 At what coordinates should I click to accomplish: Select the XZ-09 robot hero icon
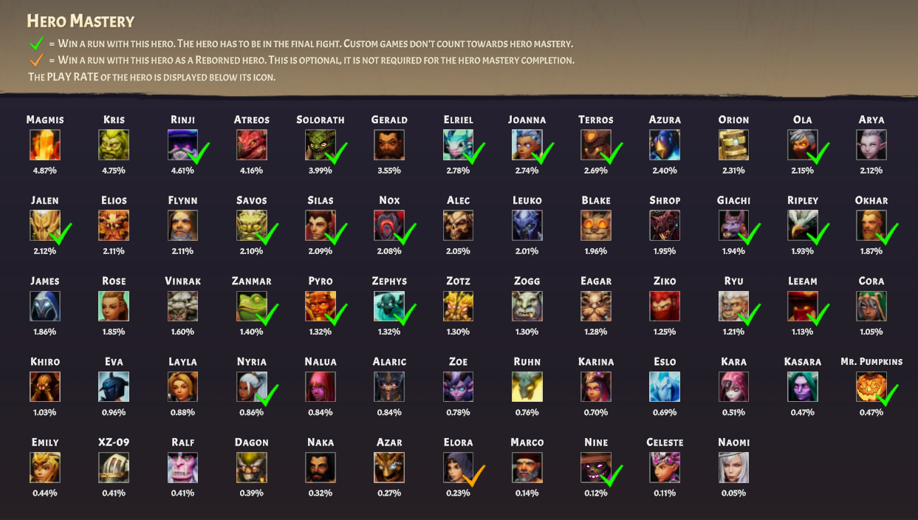pos(114,467)
